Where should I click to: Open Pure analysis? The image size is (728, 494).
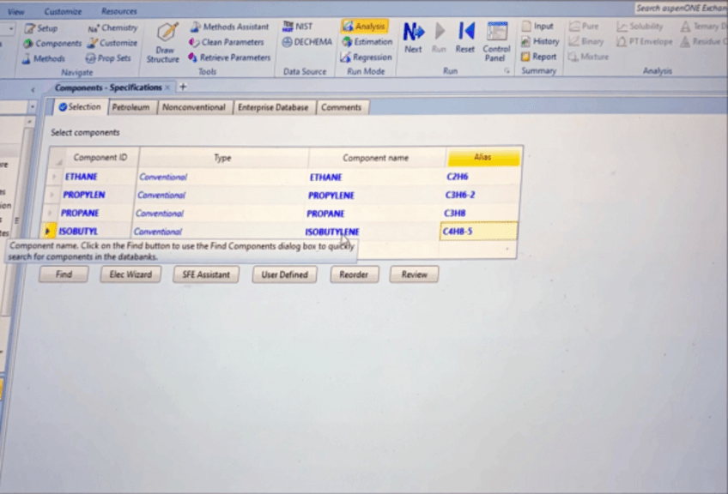click(x=584, y=27)
